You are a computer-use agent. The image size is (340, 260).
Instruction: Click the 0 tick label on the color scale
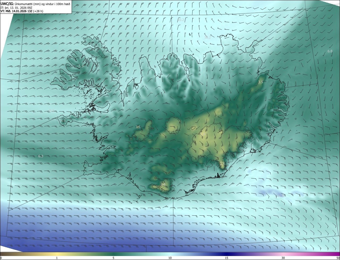click(x=1, y=258)
